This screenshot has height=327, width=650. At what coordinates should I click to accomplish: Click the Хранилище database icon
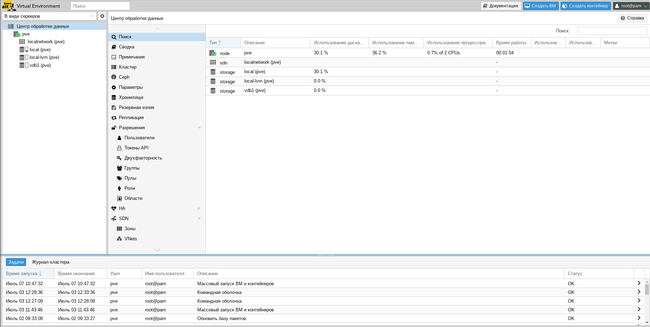[x=114, y=98]
